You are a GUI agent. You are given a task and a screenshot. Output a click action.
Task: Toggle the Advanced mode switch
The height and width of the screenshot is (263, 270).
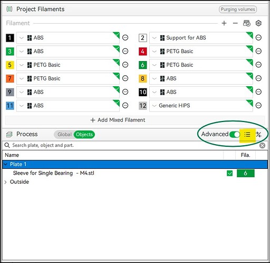235,135
